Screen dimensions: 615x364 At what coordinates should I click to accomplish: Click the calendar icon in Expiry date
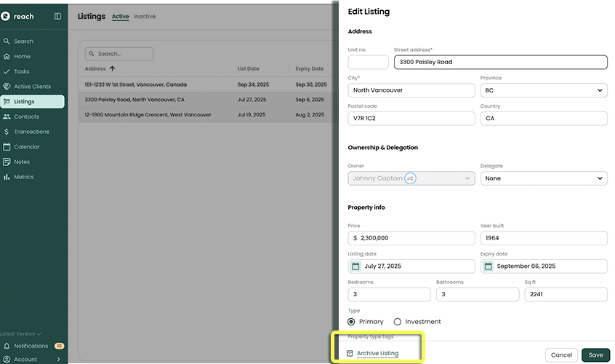coord(488,266)
